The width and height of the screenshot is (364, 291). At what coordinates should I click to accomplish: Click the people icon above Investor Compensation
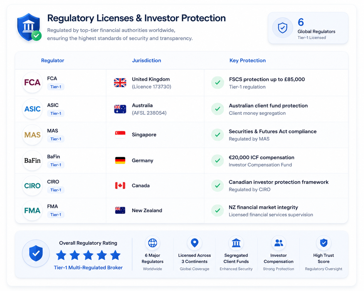[x=279, y=243]
